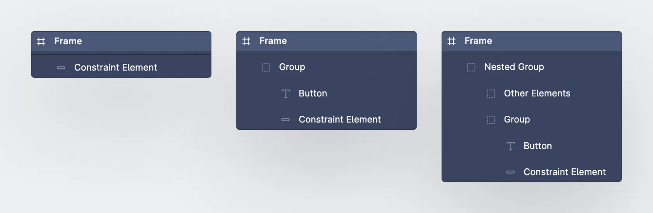This screenshot has width=653, height=213.
Task: Click the frame icon in the right panel header
Action: pos(451,41)
